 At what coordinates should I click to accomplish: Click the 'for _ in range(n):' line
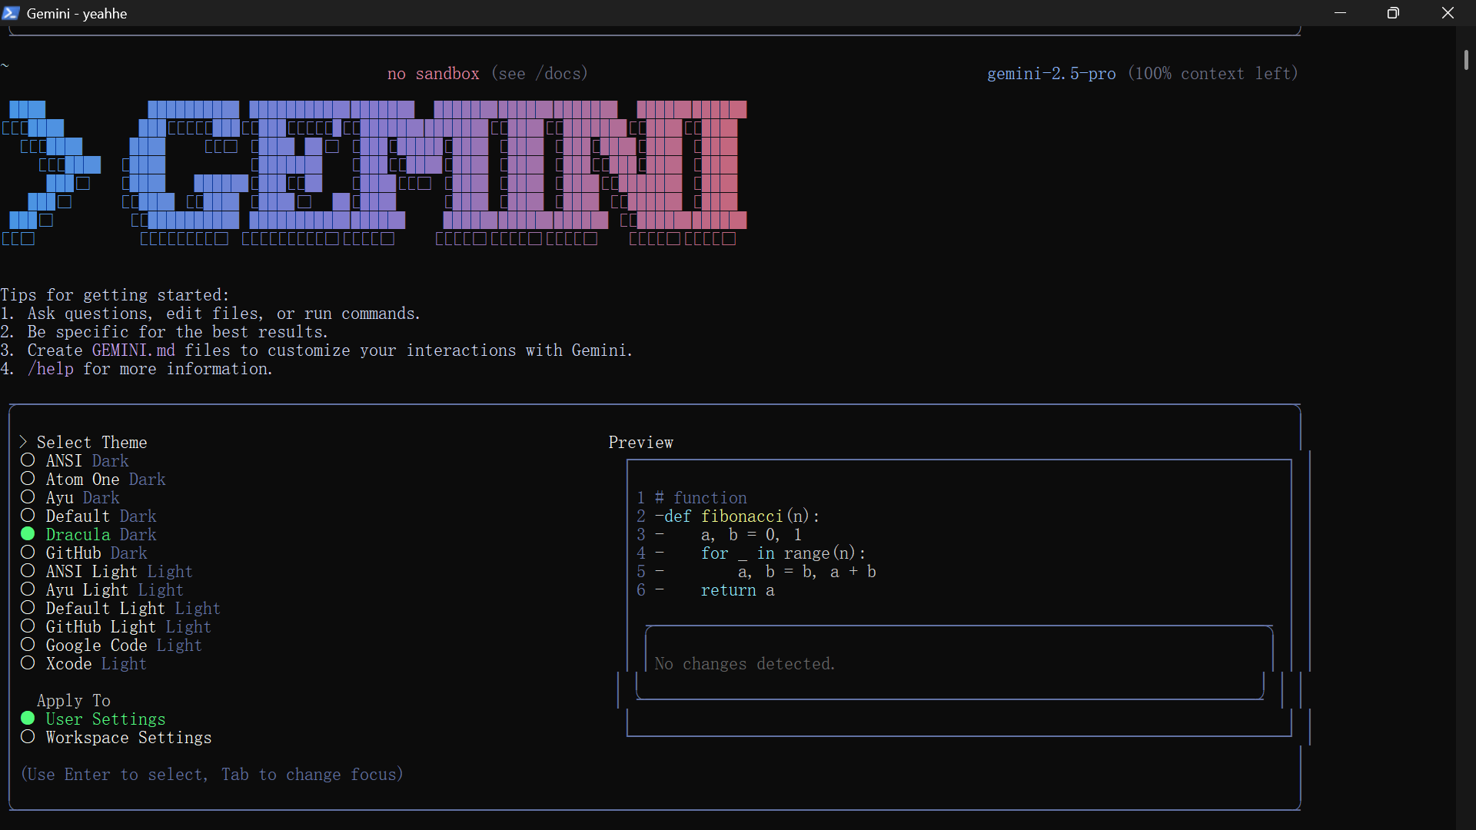coord(783,553)
